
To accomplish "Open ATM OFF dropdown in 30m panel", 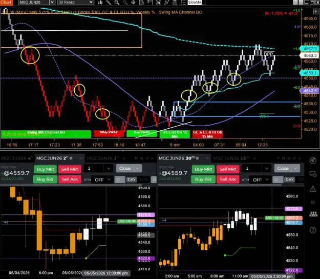I will [x=261, y=180].
